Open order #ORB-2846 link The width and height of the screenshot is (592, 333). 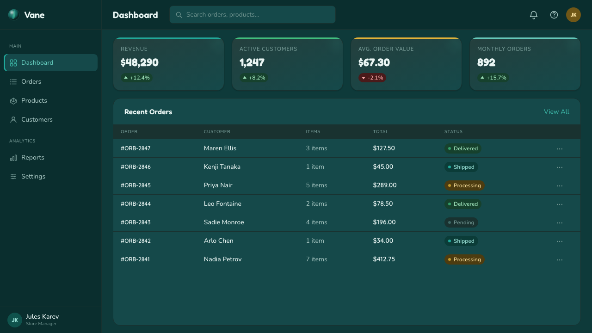(136, 167)
